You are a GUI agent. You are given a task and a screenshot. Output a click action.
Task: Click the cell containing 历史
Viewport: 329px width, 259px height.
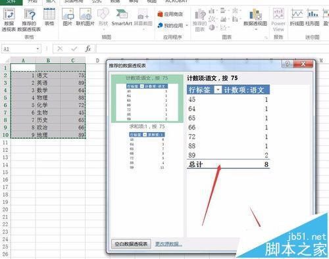tap(48, 120)
